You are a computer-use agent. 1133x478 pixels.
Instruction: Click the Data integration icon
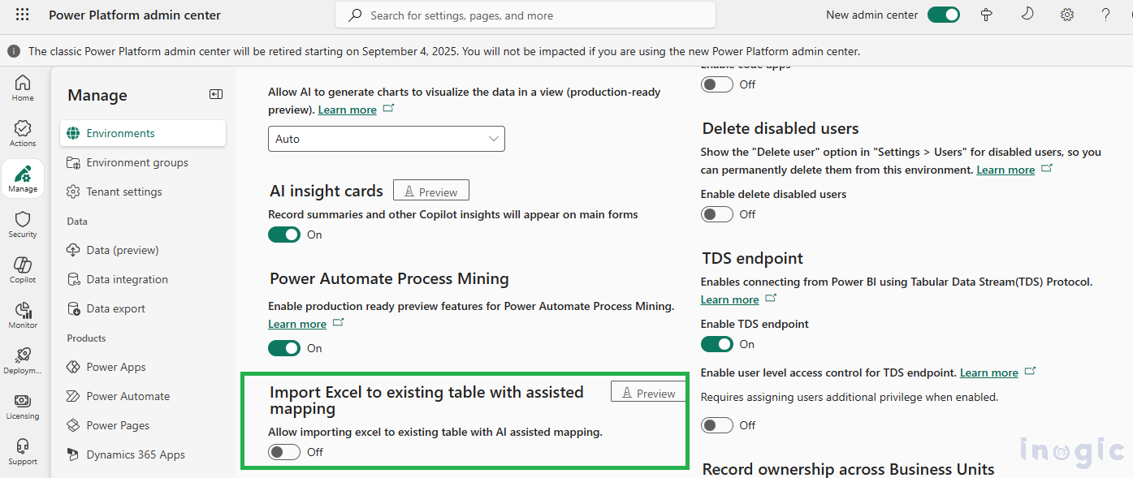coord(73,279)
